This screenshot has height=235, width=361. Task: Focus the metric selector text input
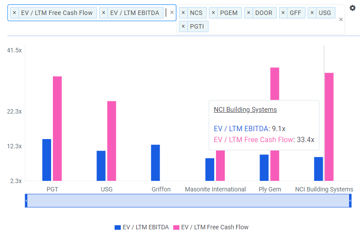(x=166, y=13)
